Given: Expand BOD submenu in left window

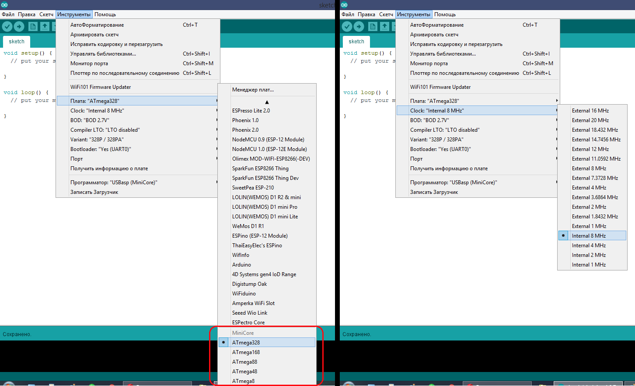Looking at the screenshot, I should pyautogui.click(x=138, y=120).
